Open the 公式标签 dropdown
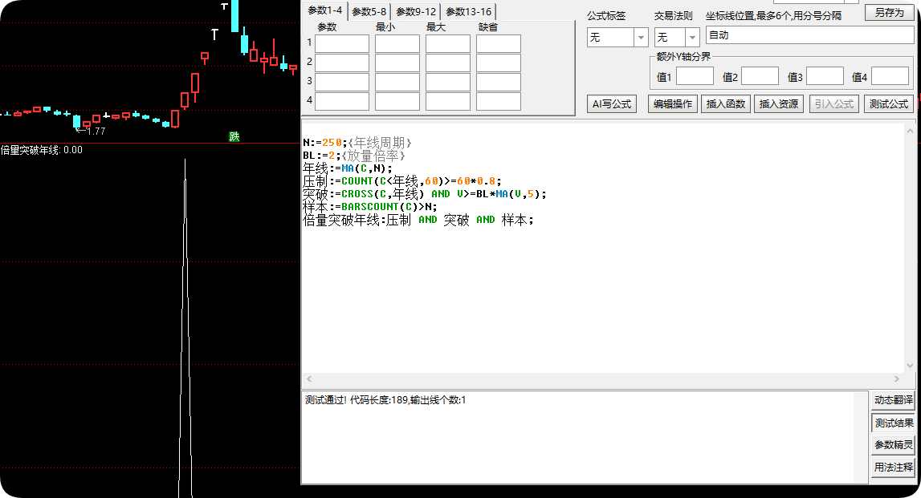Image resolution: width=921 pixels, height=498 pixels. [641, 38]
